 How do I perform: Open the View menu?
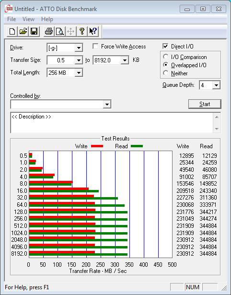click(x=28, y=19)
